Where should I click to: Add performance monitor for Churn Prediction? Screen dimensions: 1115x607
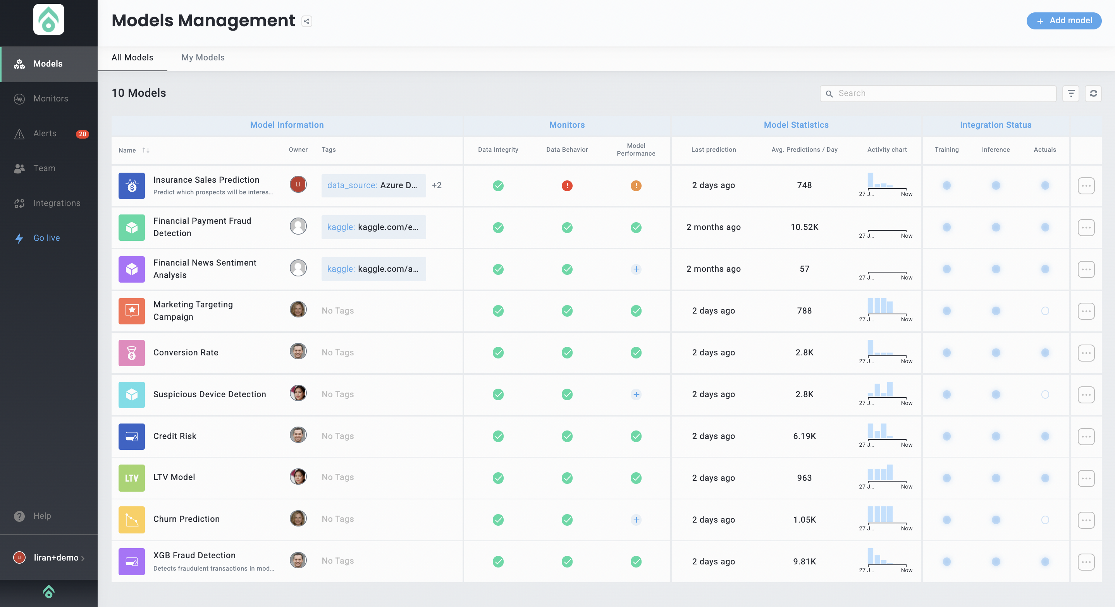click(635, 520)
